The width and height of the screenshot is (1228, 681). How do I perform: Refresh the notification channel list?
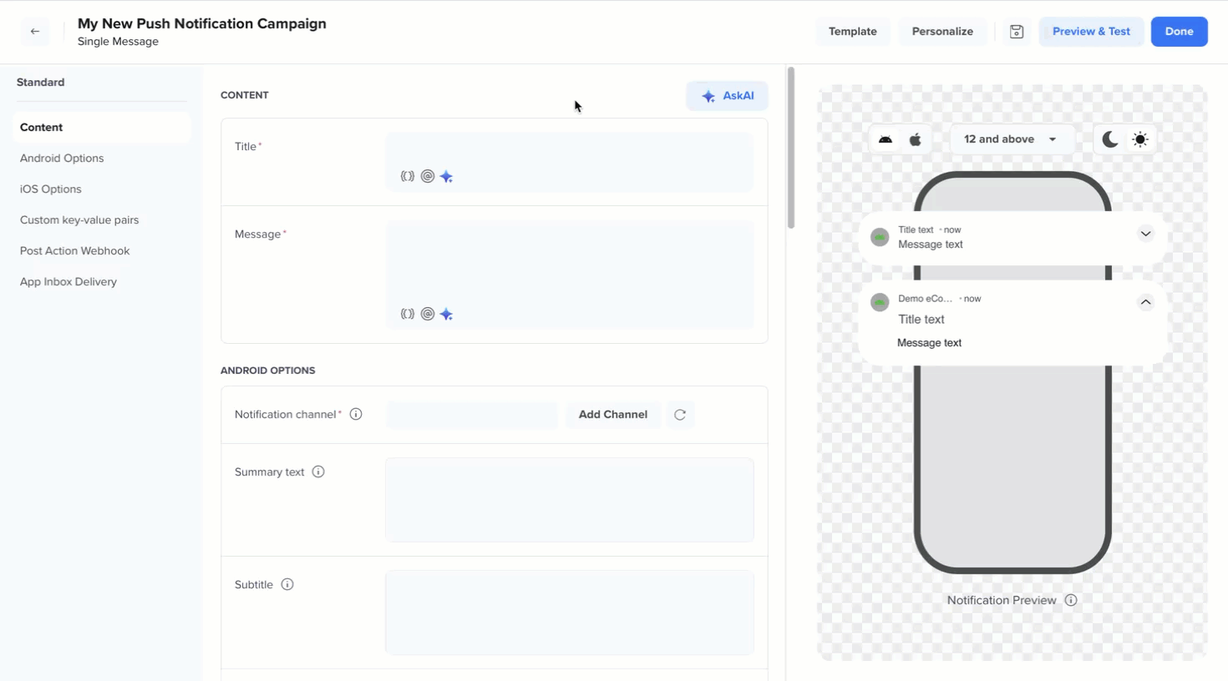[680, 415]
